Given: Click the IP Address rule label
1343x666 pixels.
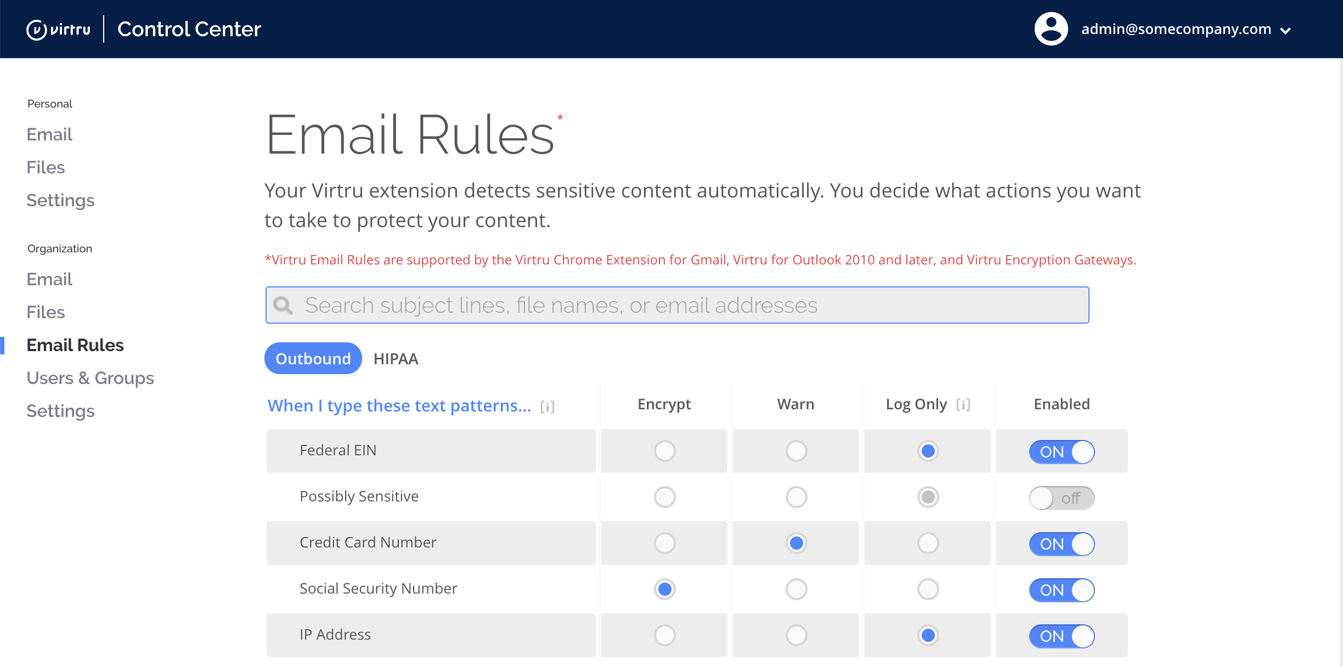Looking at the screenshot, I should tap(335, 635).
